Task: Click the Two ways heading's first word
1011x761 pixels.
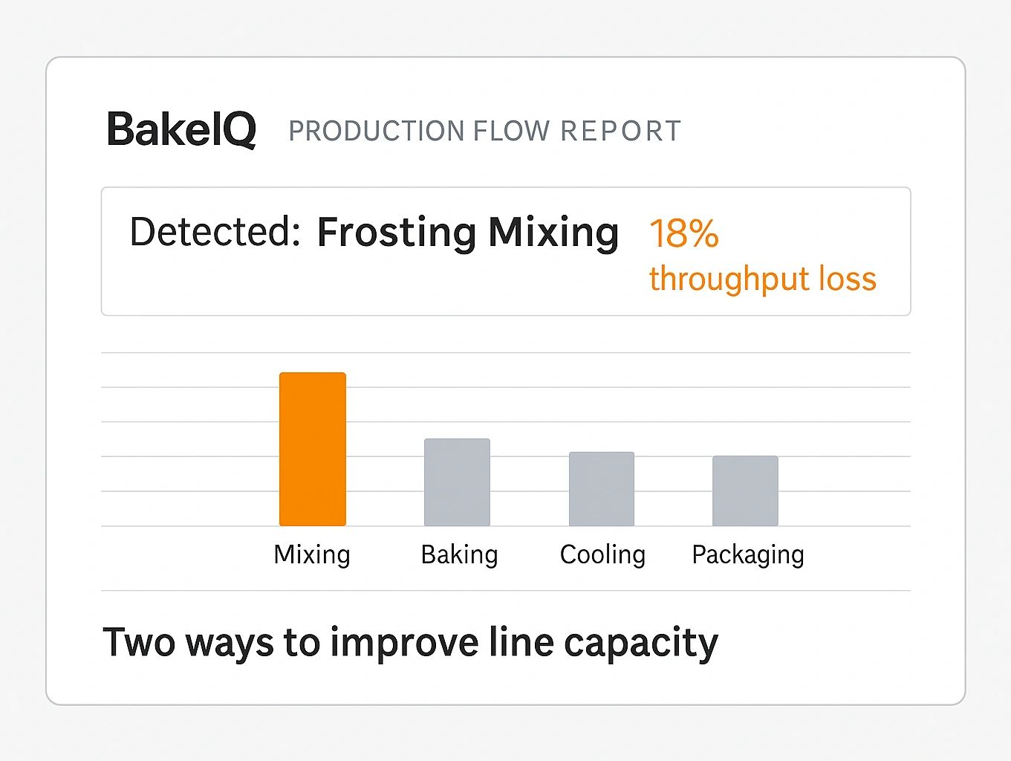Action: (138, 642)
